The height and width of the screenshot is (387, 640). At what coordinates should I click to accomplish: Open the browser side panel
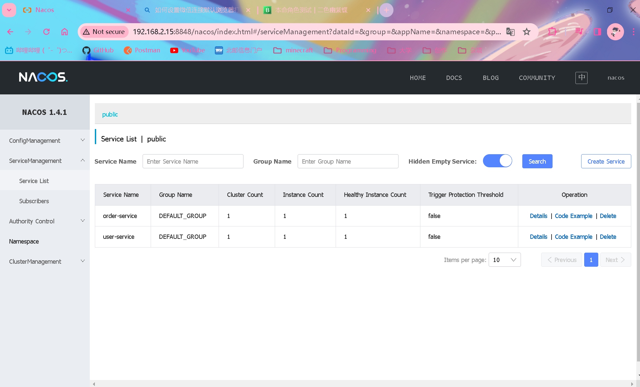pyautogui.click(x=597, y=32)
